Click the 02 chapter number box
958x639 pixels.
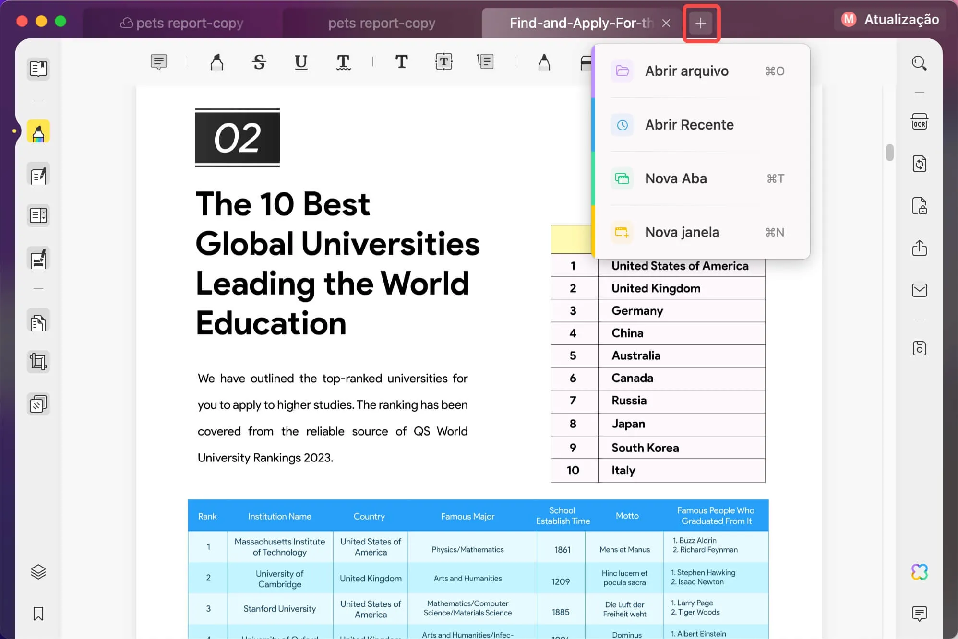[237, 138]
